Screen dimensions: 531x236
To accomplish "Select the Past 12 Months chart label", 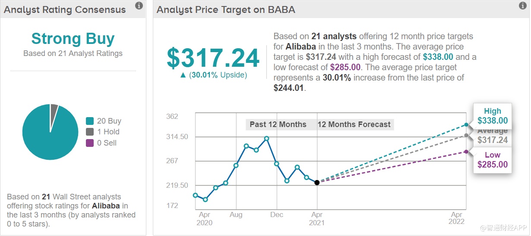I will (278, 124).
